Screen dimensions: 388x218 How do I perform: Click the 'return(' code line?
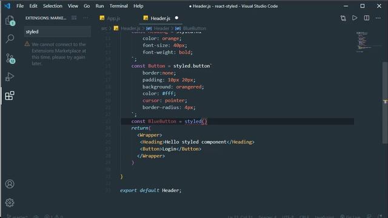[141, 128]
